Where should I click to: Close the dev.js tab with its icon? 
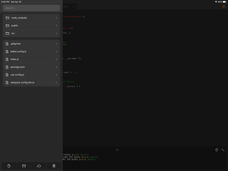(x=75, y=6)
